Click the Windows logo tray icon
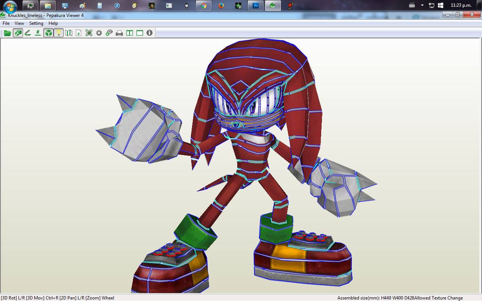Viewport: 482px width, 301px height. pyautogui.click(x=441, y=5)
